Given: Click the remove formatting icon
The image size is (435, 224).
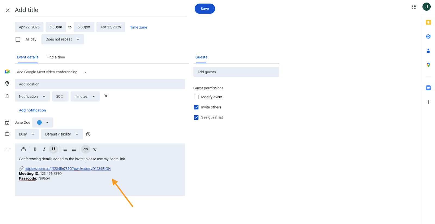Looking at the screenshot, I should [95, 149].
